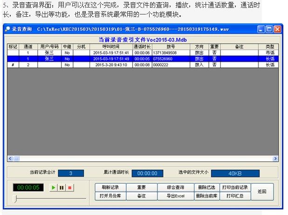The width and height of the screenshot is (288, 215).
Task: Click the 返回 button
Action: coord(262,192)
